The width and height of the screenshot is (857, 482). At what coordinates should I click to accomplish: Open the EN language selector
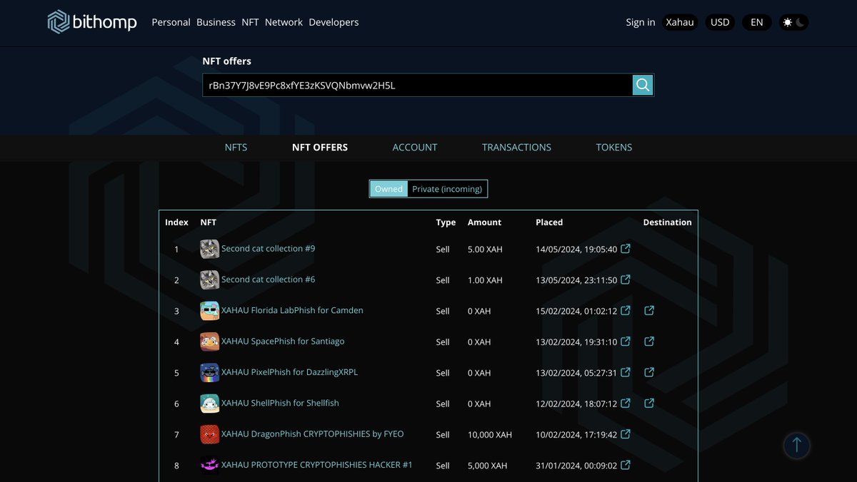757,22
